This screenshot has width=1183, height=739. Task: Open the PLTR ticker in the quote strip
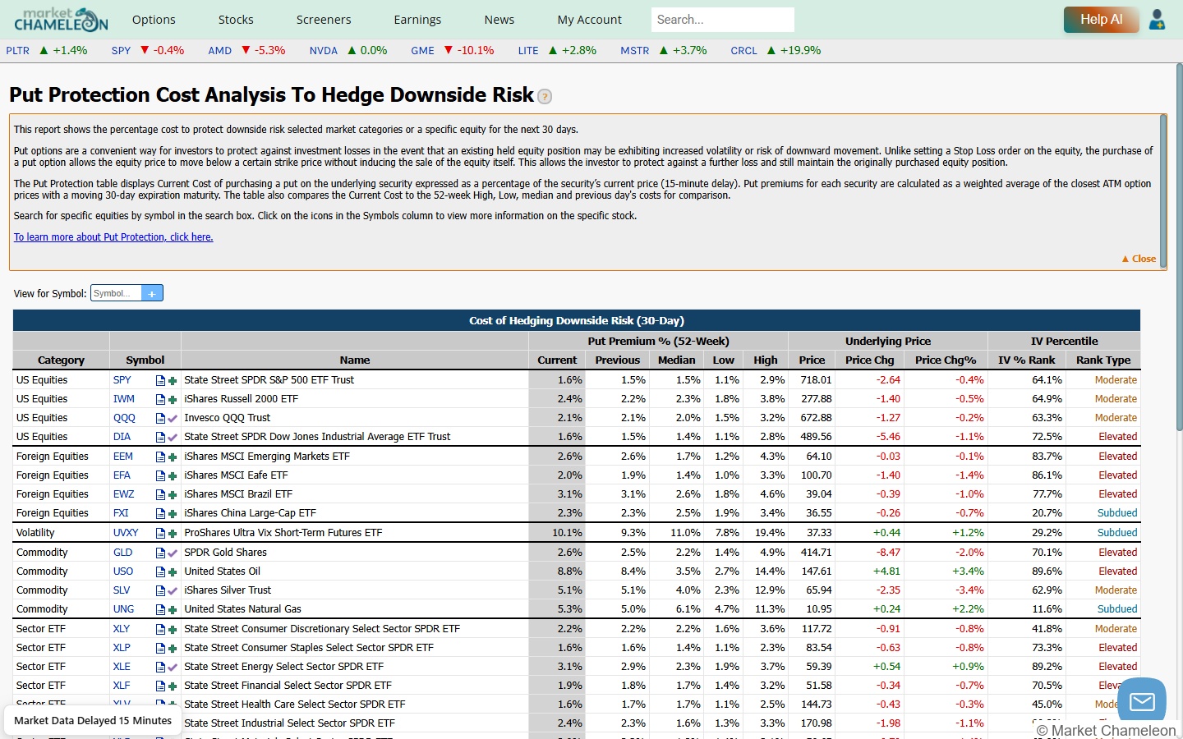pyautogui.click(x=18, y=51)
